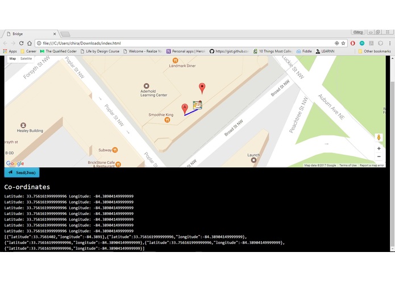Open the Welcome - Realize bookmark
This screenshot has height=281, width=395.
pos(143,51)
